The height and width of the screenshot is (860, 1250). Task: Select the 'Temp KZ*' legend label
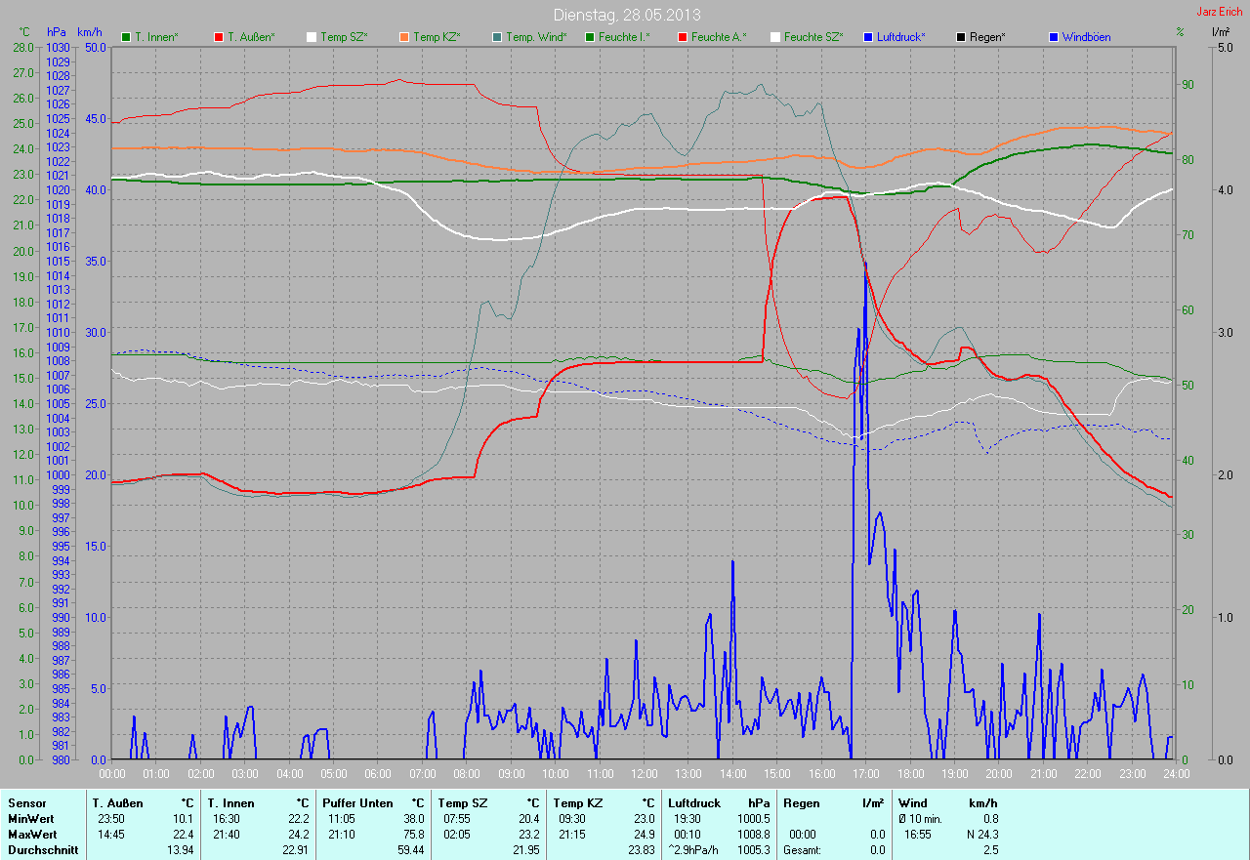coord(437,37)
